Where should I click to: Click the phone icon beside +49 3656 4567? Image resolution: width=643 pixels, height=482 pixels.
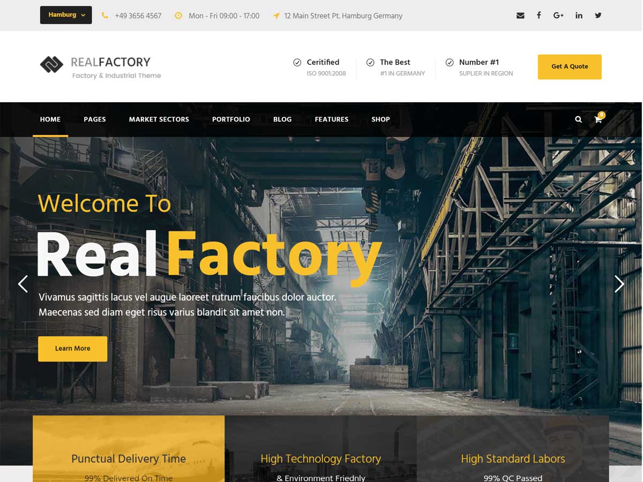(x=105, y=16)
